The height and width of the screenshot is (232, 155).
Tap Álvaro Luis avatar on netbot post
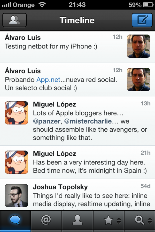click(138, 46)
